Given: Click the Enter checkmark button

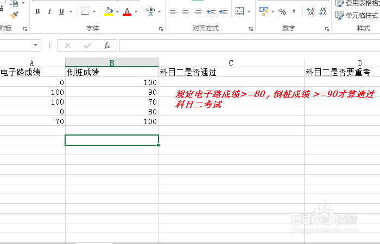Looking at the screenshot, I should 87,46.
